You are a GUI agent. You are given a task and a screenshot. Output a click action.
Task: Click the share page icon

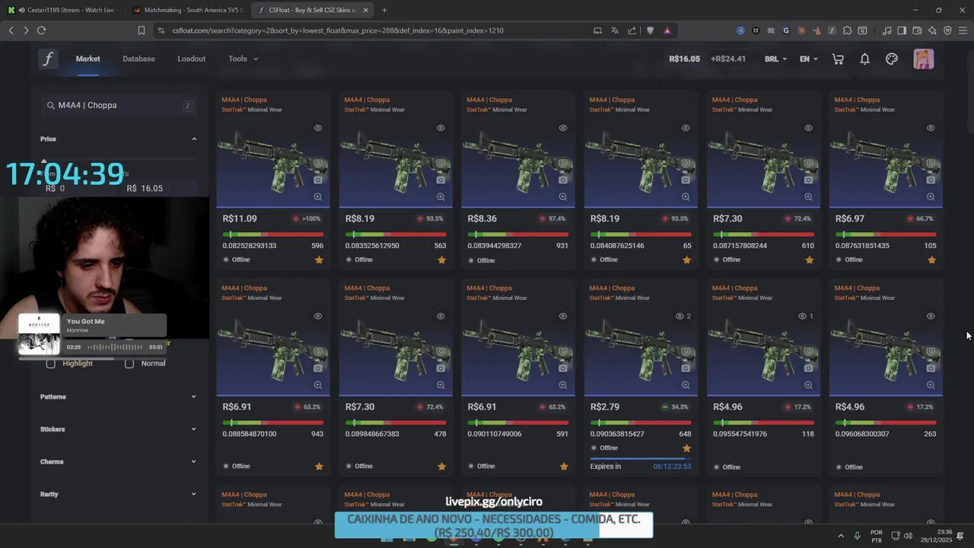click(632, 30)
